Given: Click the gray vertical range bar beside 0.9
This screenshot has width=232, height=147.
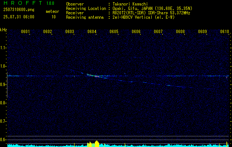Looking at the screenshot, I should pyautogui.click(x=7, y=85).
